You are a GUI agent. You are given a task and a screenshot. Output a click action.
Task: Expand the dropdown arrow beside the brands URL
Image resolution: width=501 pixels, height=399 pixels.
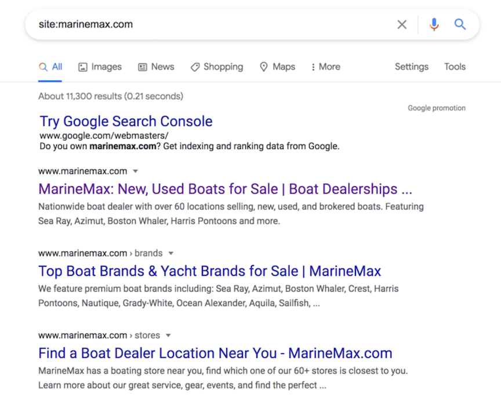click(171, 253)
